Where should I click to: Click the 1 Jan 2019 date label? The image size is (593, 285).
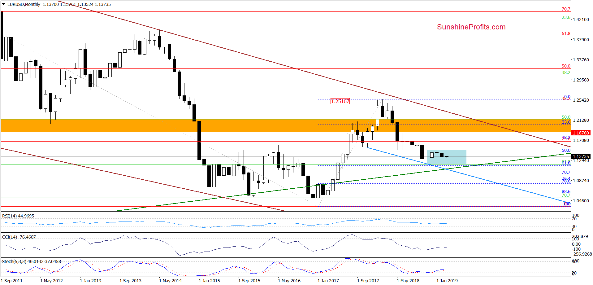(447, 281)
